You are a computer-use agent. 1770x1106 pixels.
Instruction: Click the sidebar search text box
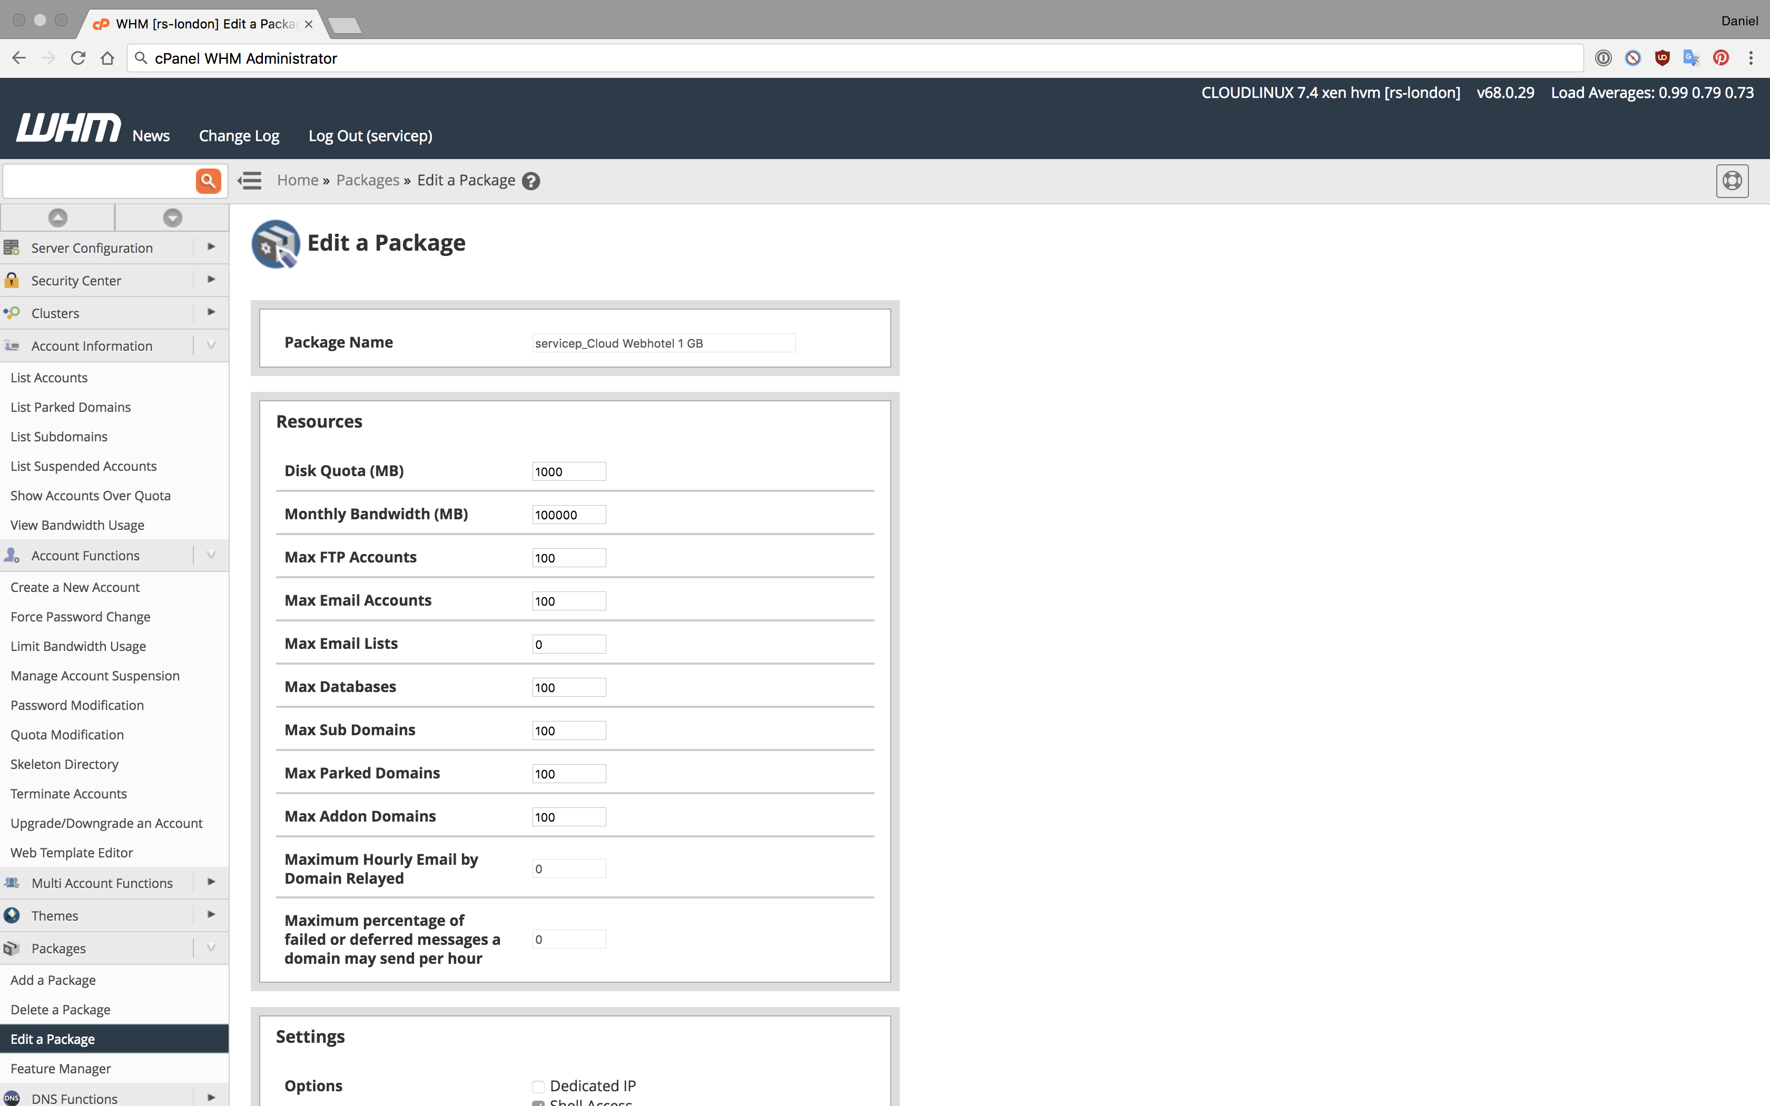pyautogui.click(x=99, y=181)
